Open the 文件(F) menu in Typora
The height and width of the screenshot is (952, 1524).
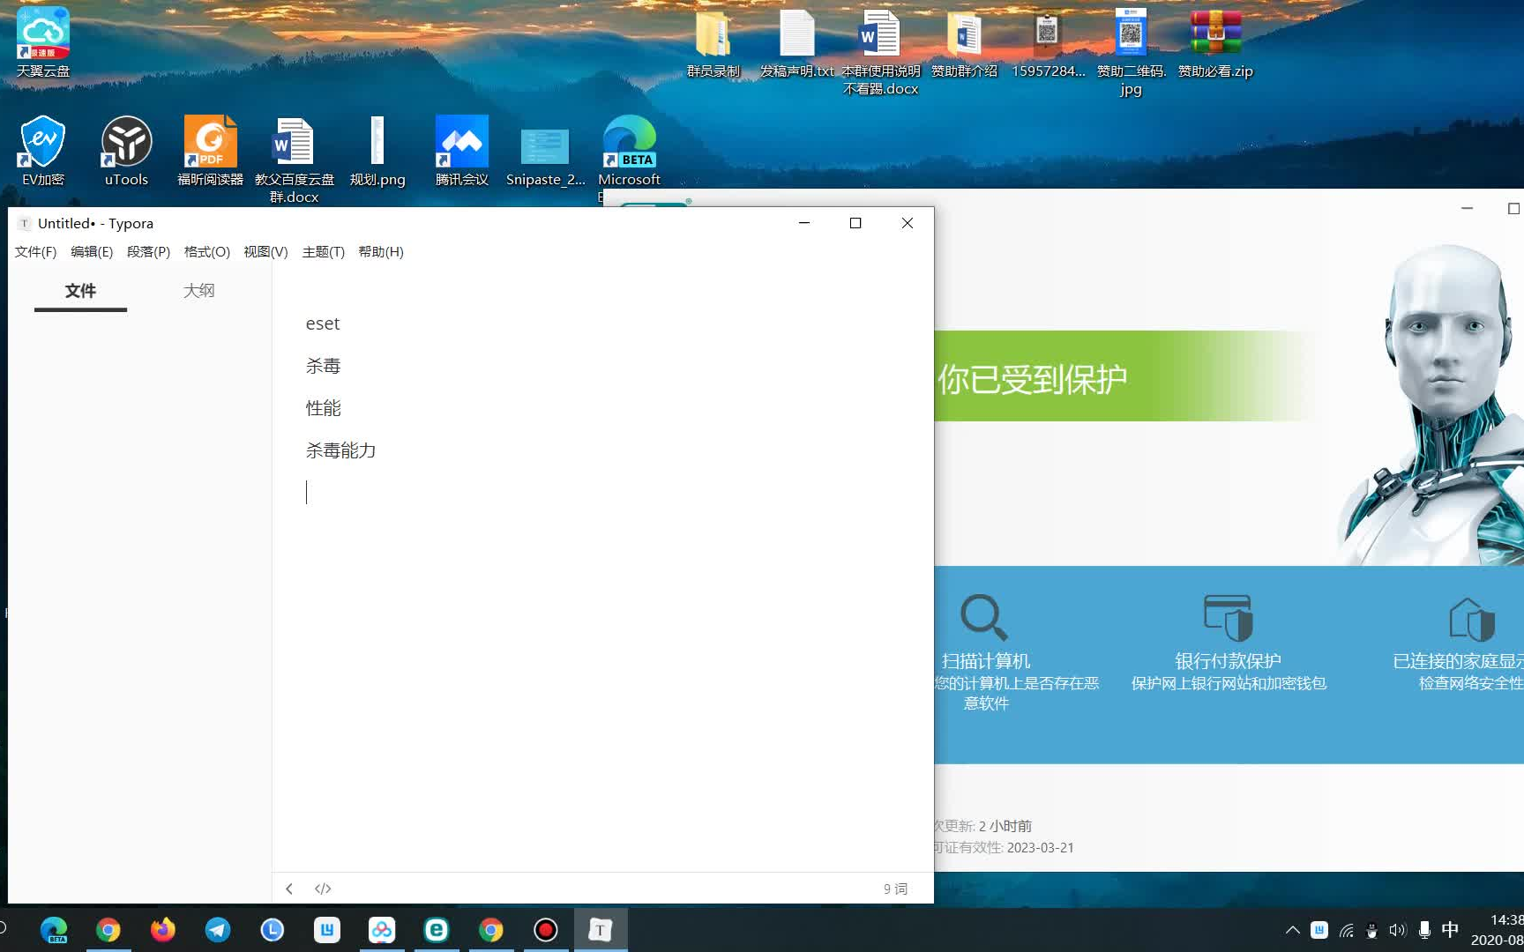35,252
